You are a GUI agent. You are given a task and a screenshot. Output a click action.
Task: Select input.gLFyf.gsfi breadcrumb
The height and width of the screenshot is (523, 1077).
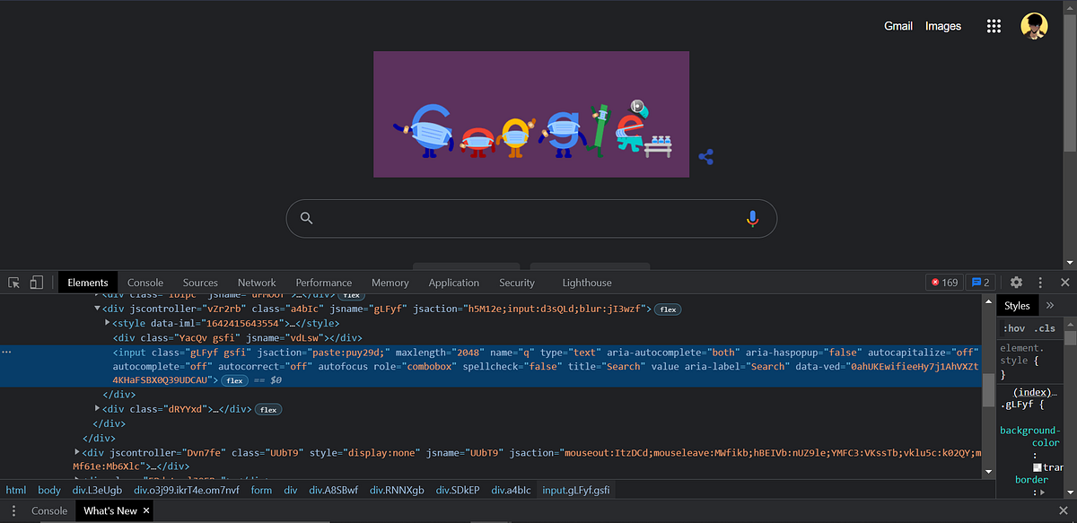point(576,490)
